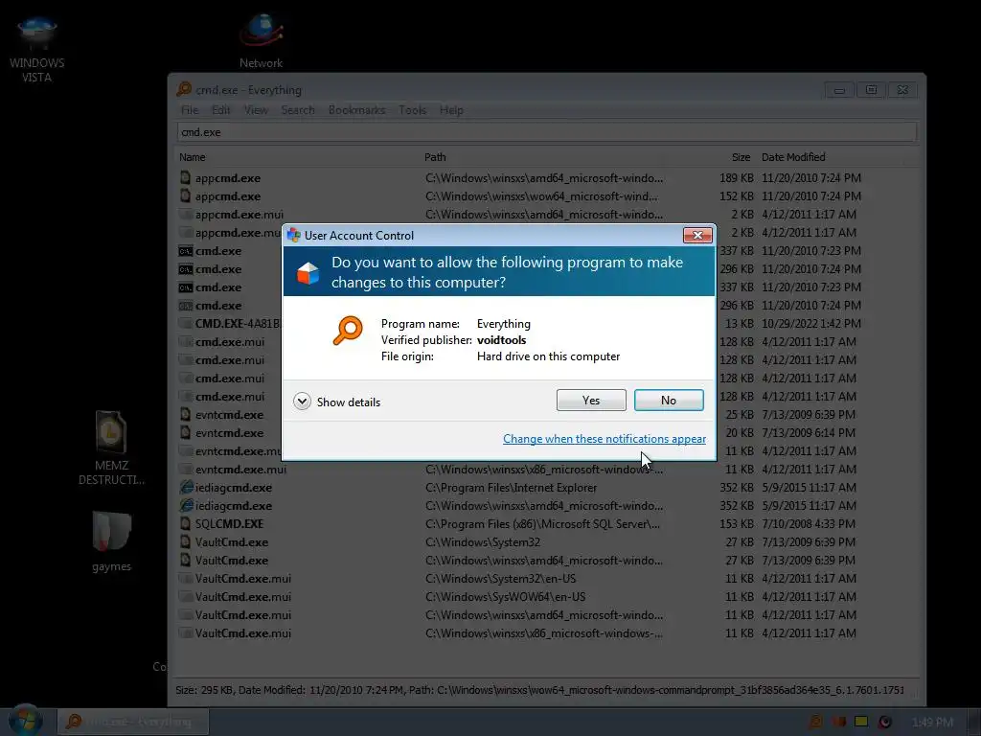
Task: Select VaultCmd.exe.mui in winsxs x86 path
Action: [x=242, y=632]
